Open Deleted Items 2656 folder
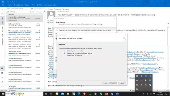 pos(2,40)
